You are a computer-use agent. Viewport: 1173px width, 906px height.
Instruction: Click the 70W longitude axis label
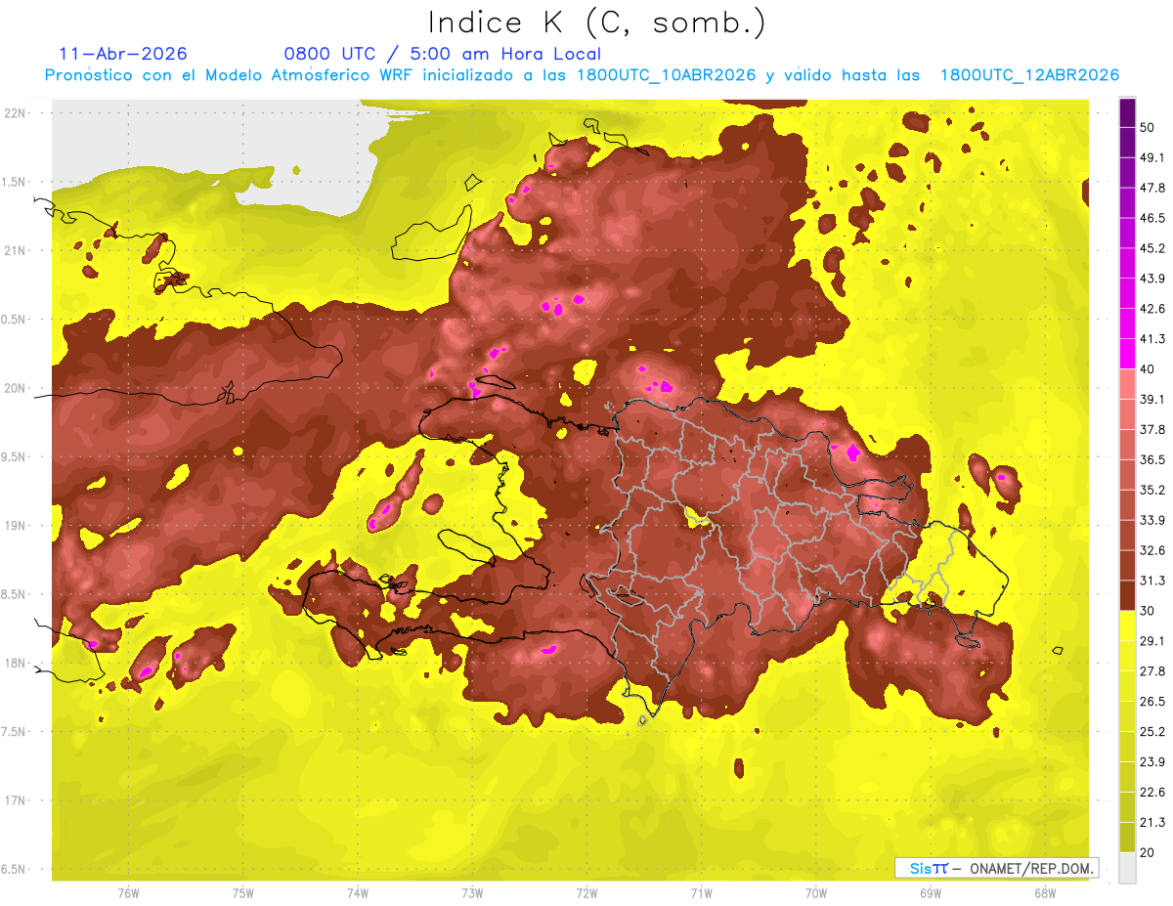[x=815, y=892]
